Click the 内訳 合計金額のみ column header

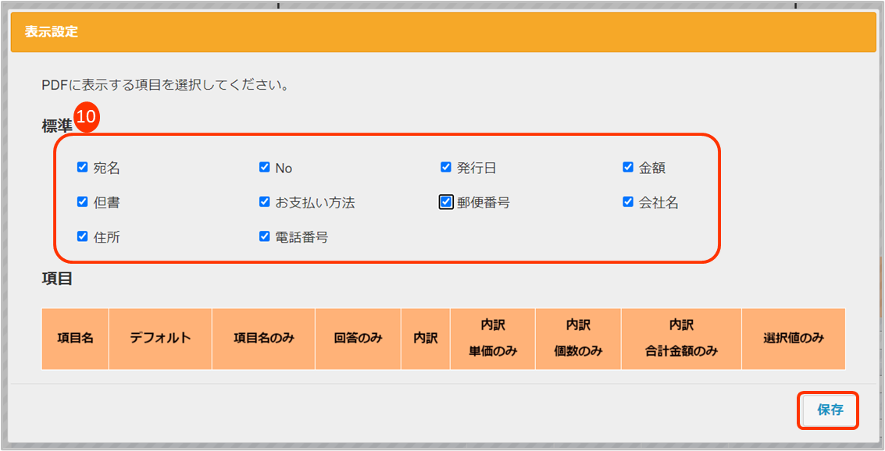(x=681, y=339)
